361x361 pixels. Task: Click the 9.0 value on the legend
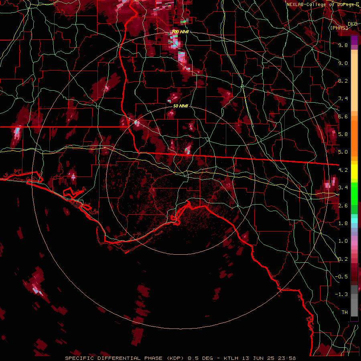click(343, 63)
